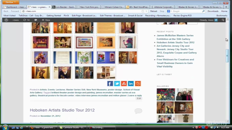Open Downloads from toolbar
Viewport: 232px width, 130px height.
point(213,11)
